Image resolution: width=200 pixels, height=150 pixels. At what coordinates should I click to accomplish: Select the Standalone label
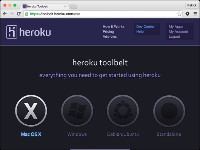coord(169,134)
